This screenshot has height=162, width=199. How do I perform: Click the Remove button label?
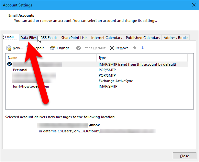(x=122, y=48)
